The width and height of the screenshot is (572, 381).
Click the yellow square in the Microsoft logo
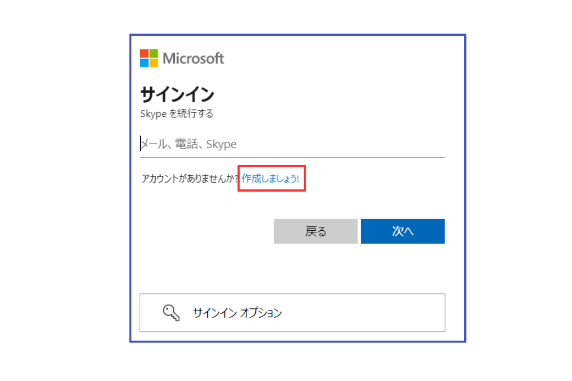click(154, 63)
